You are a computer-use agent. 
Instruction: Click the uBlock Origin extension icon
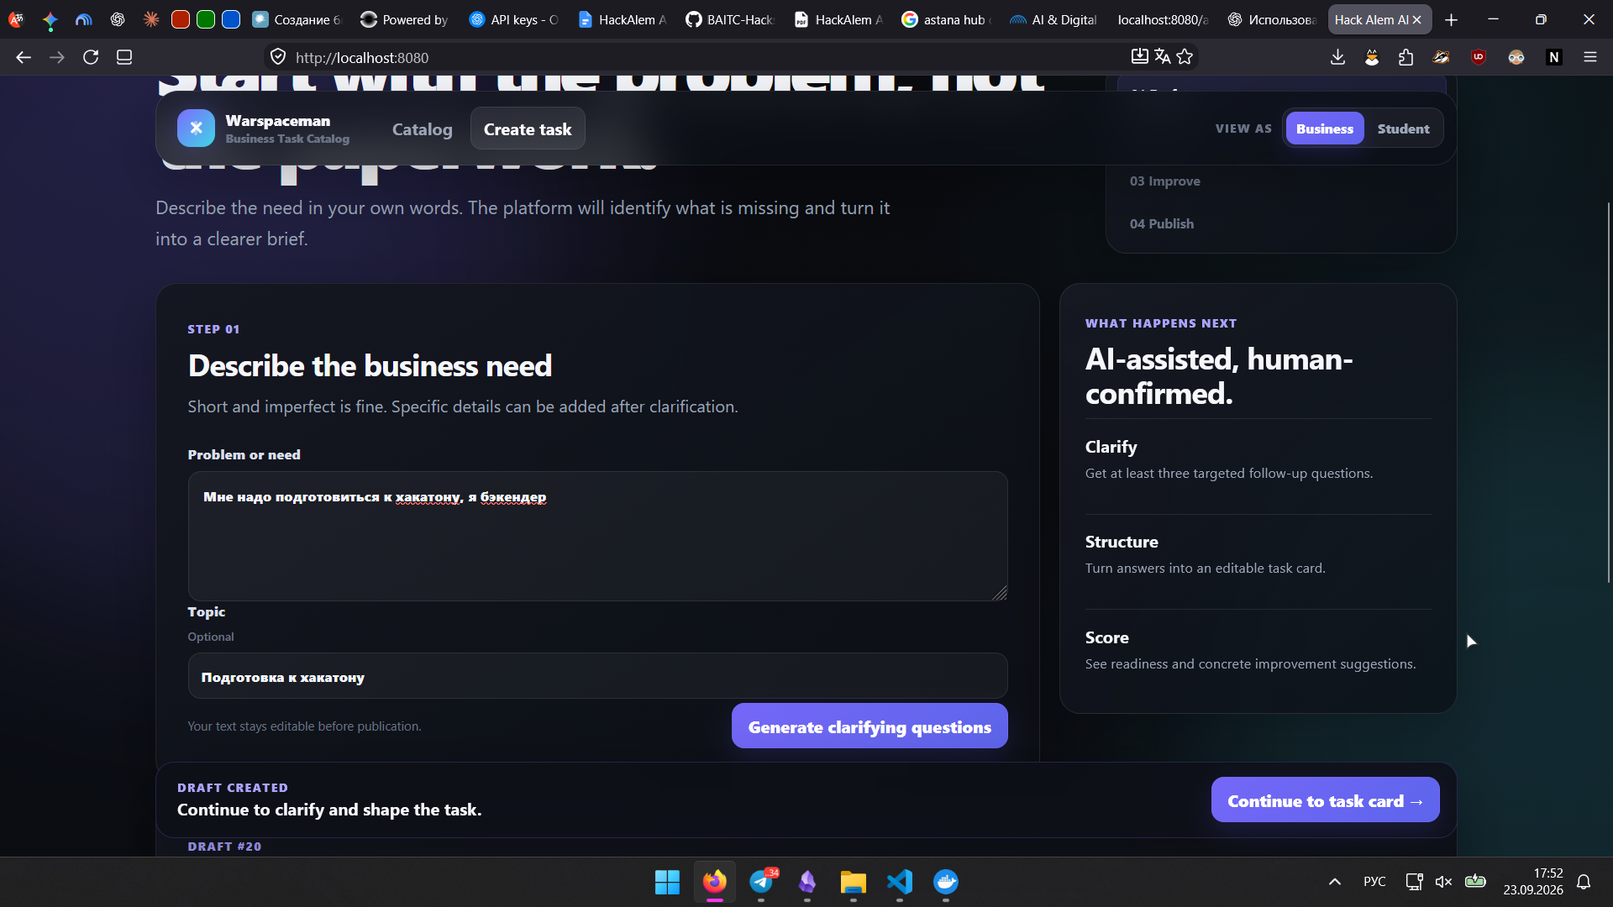[x=1479, y=57]
